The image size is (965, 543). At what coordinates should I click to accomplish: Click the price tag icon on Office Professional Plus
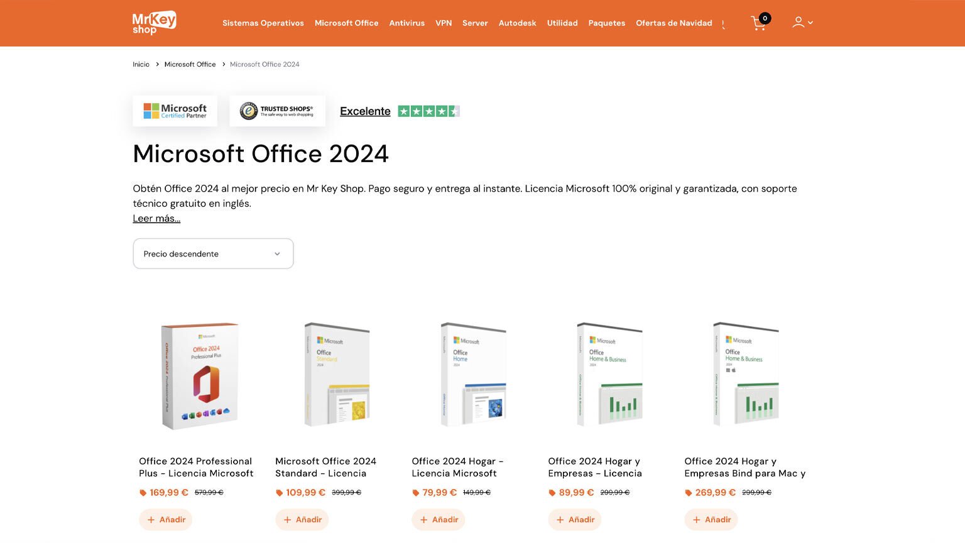click(x=143, y=493)
